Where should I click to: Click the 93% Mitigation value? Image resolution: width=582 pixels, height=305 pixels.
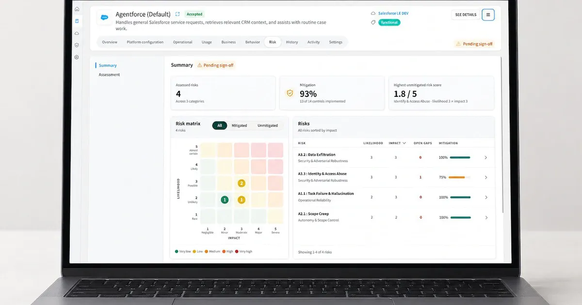308,94
